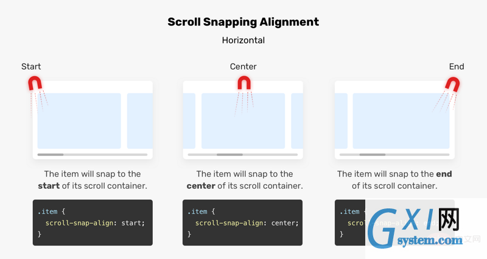Click the scrollbar thumb in the Start diagram
This screenshot has height=259, width=487.
click(x=51, y=155)
